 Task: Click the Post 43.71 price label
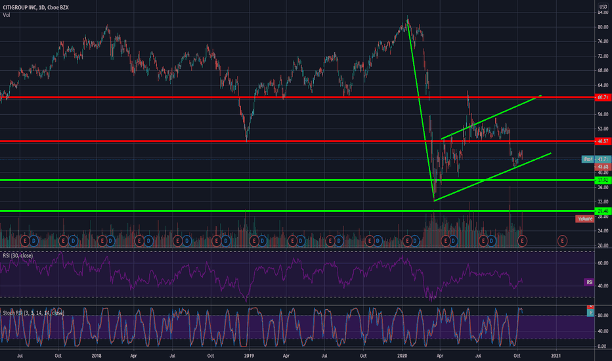pyautogui.click(x=596, y=159)
